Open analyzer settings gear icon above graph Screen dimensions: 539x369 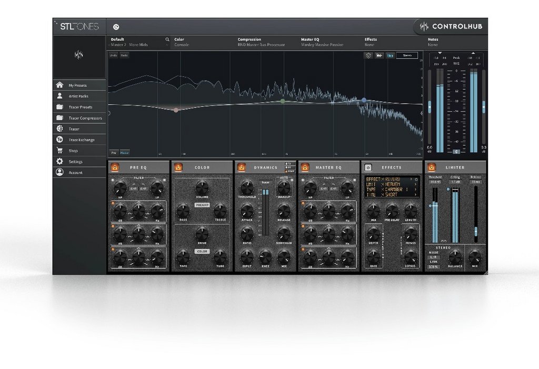368,55
